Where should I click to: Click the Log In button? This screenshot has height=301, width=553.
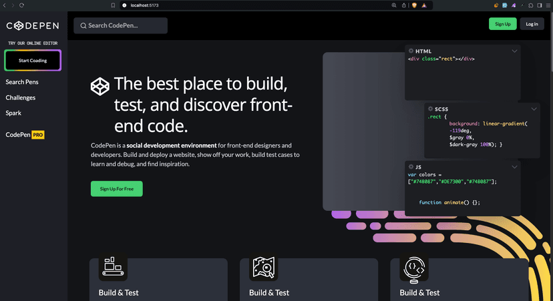(x=532, y=24)
